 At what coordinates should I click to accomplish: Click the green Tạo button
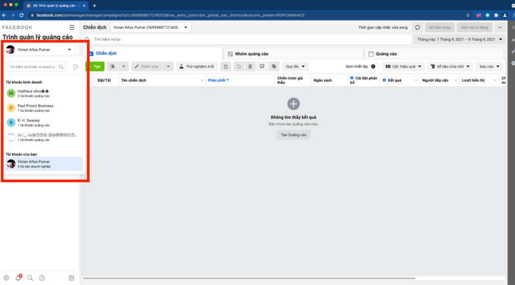pyautogui.click(x=95, y=67)
